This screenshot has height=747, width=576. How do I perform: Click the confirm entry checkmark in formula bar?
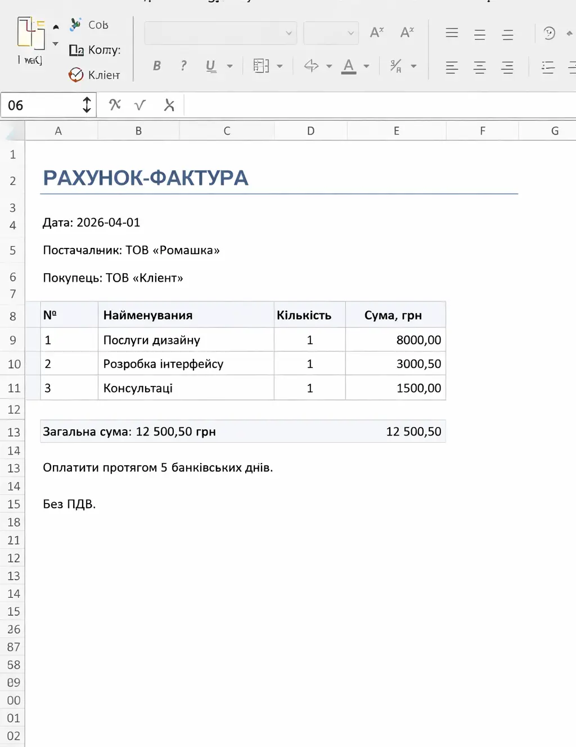pyautogui.click(x=140, y=105)
